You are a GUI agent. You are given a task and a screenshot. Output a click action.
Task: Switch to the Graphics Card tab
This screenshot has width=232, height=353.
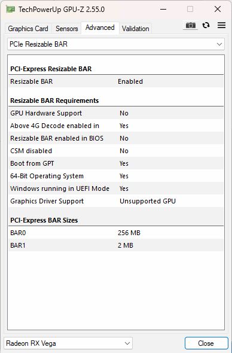pos(28,29)
